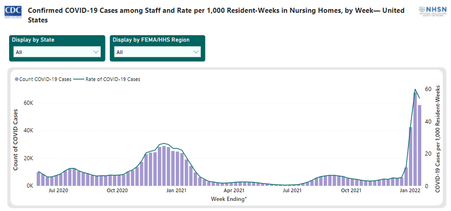
Task: Click the Week Ending* axis title
Action: point(228,198)
